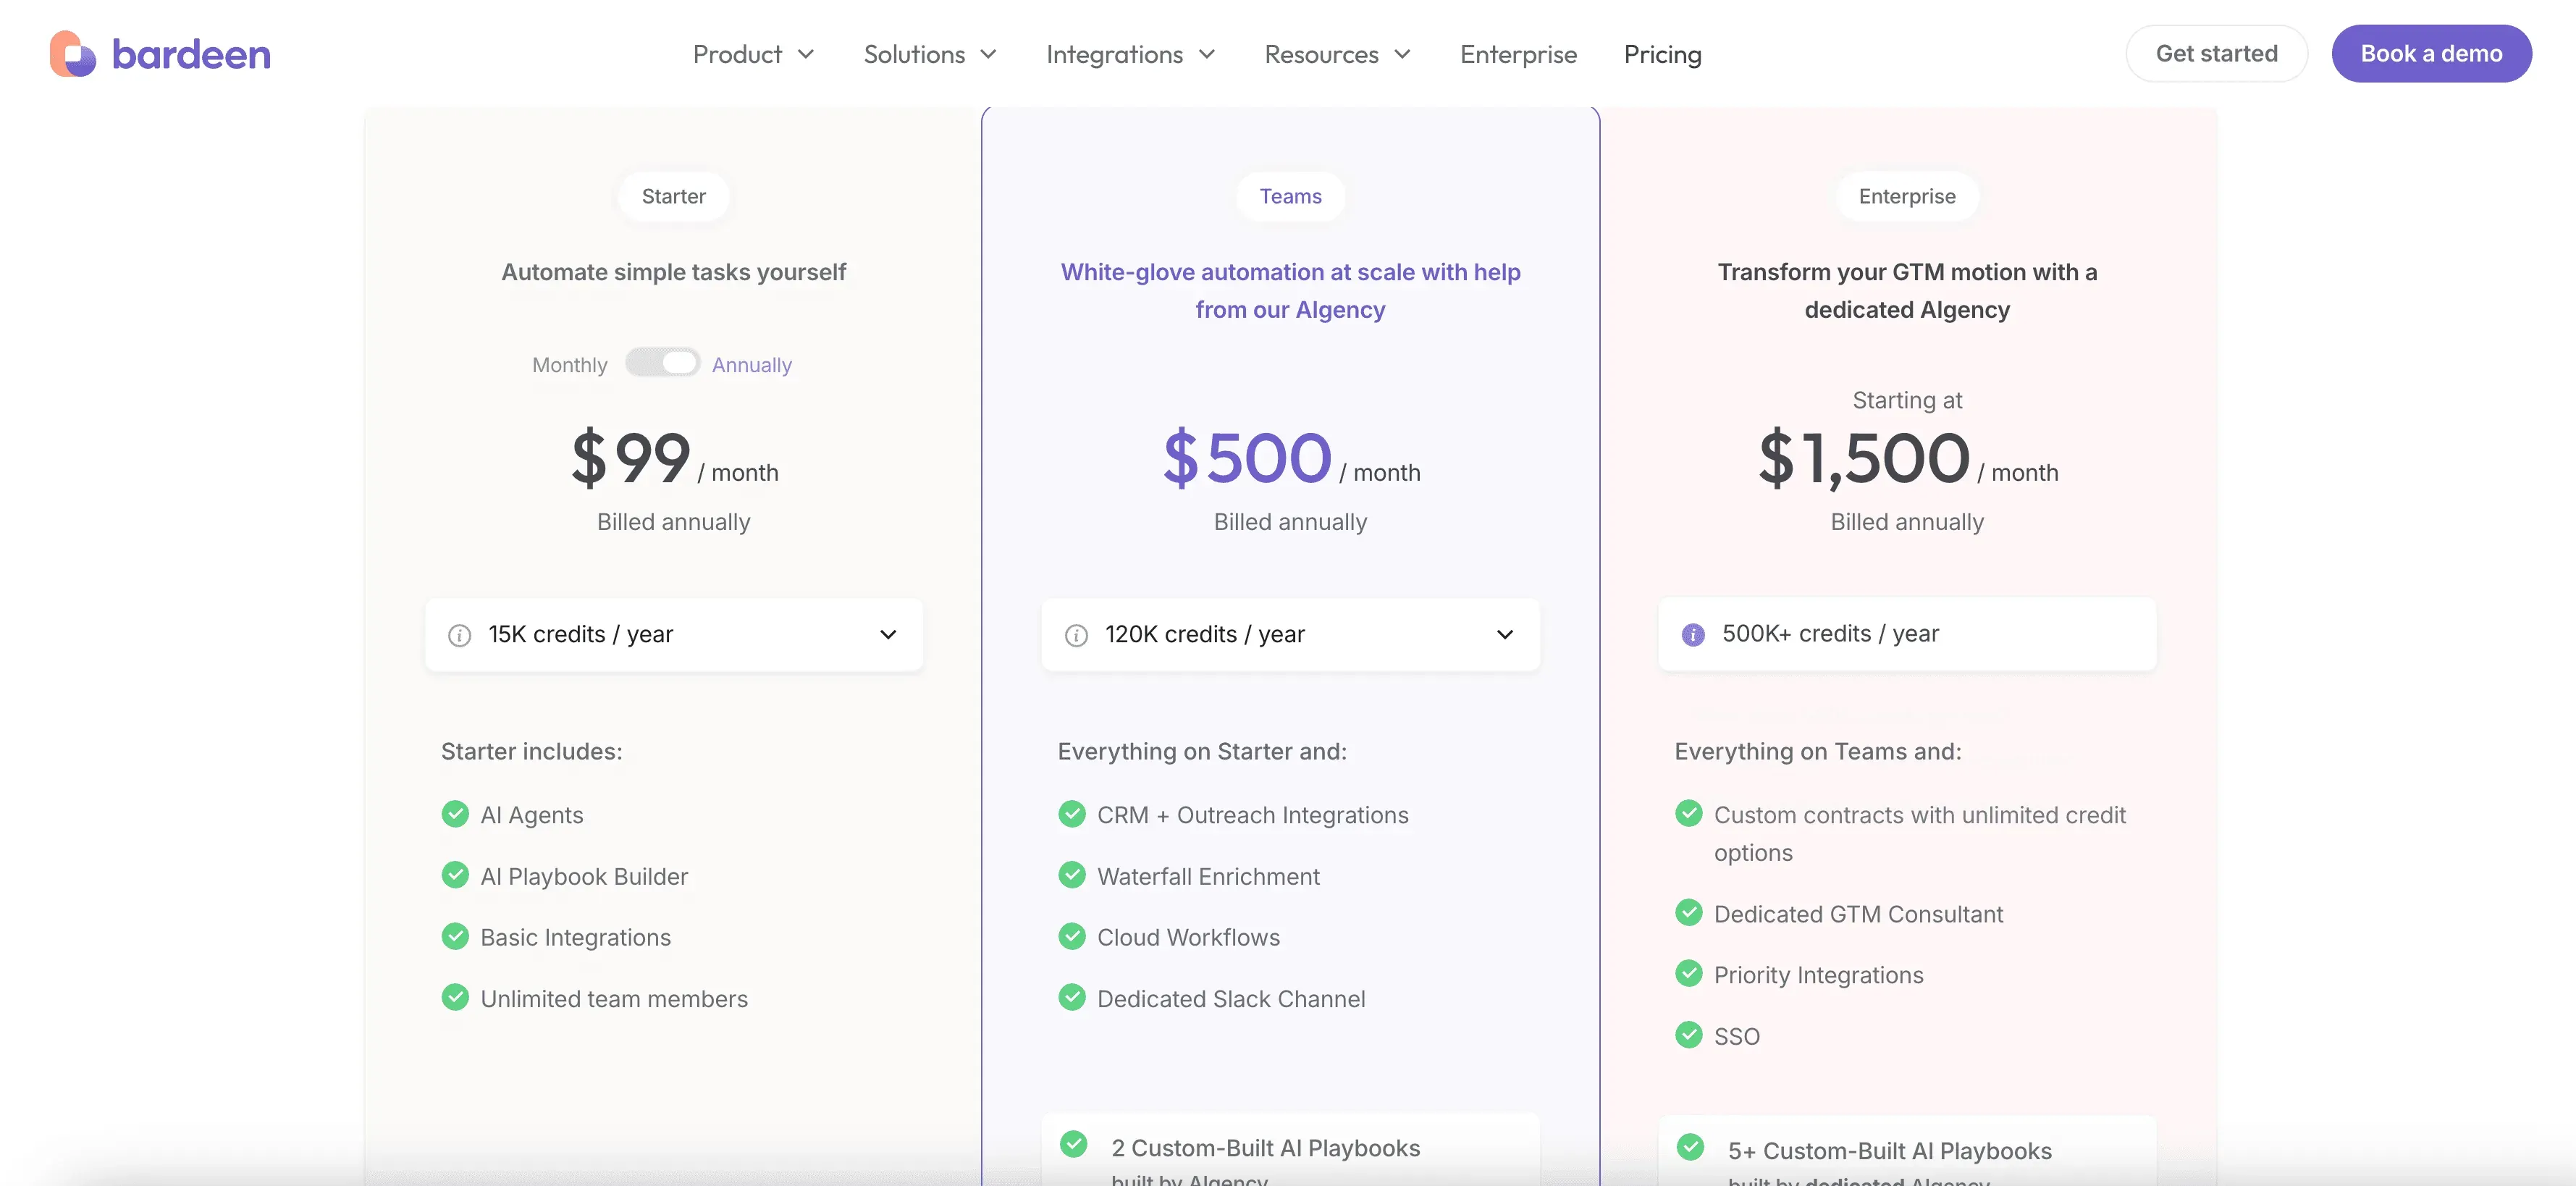Click the bardeen wordmark link
Viewport: 2576px width, 1186px height.
191,54
